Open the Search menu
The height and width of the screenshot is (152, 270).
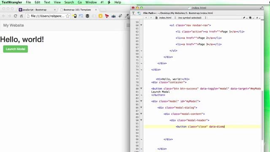point(69,2)
